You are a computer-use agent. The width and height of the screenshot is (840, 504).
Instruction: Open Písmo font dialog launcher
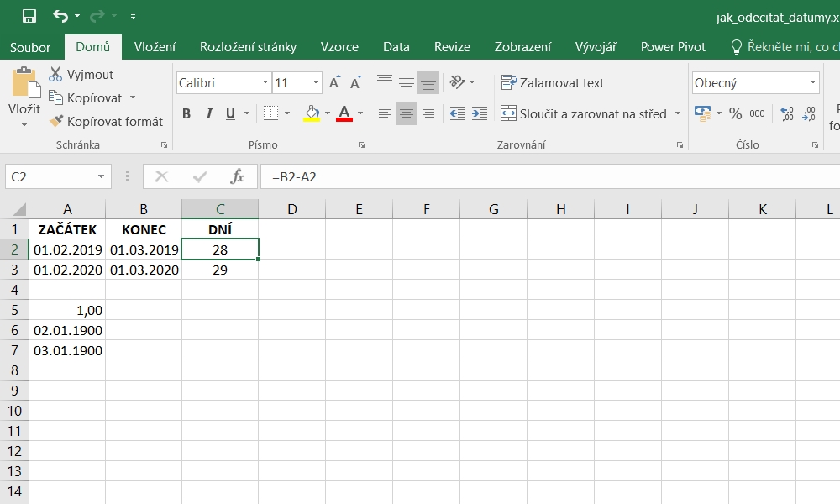(x=361, y=145)
